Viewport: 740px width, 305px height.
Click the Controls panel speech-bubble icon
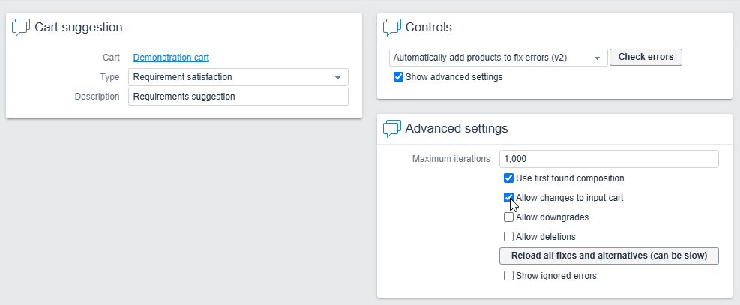[x=391, y=28]
